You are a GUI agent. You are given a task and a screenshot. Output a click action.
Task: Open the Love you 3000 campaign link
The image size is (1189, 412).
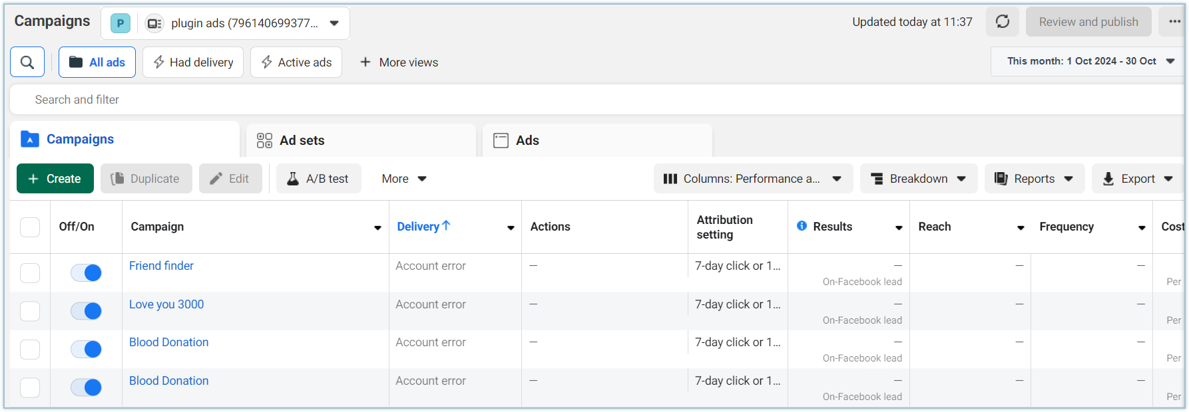(x=166, y=304)
